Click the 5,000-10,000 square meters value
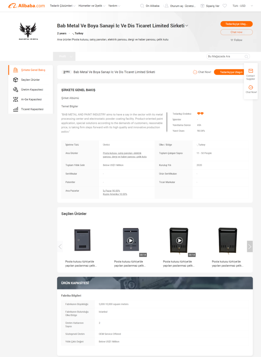261x357 pixels. [114, 304]
